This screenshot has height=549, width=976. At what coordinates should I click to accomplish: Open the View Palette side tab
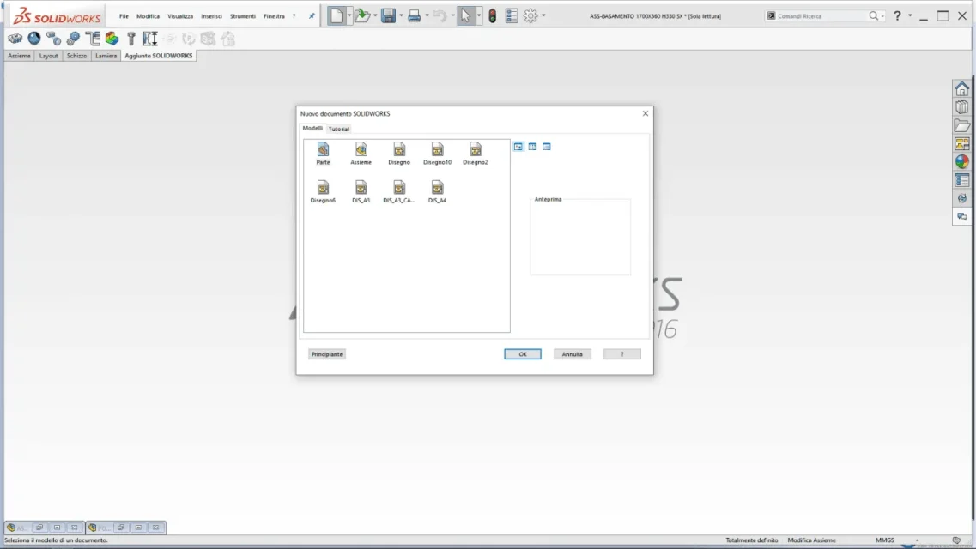pos(961,143)
